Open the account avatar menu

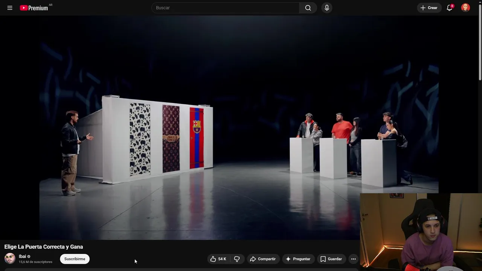pos(465,8)
